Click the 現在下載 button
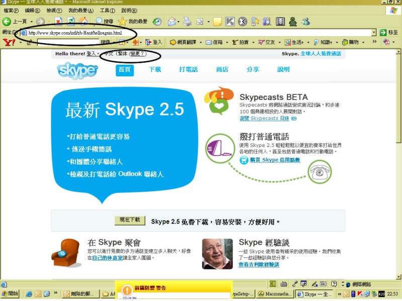Viewport: 402px width, 301px height. (130, 220)
